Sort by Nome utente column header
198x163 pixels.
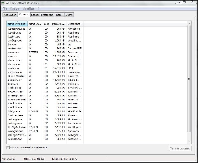(35, 24)
